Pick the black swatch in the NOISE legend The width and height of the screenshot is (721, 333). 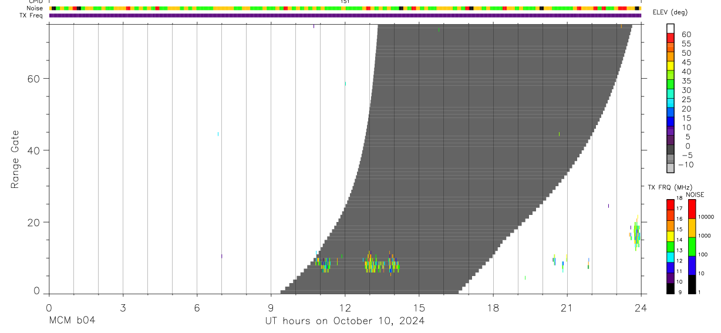(x=692, y=284)
